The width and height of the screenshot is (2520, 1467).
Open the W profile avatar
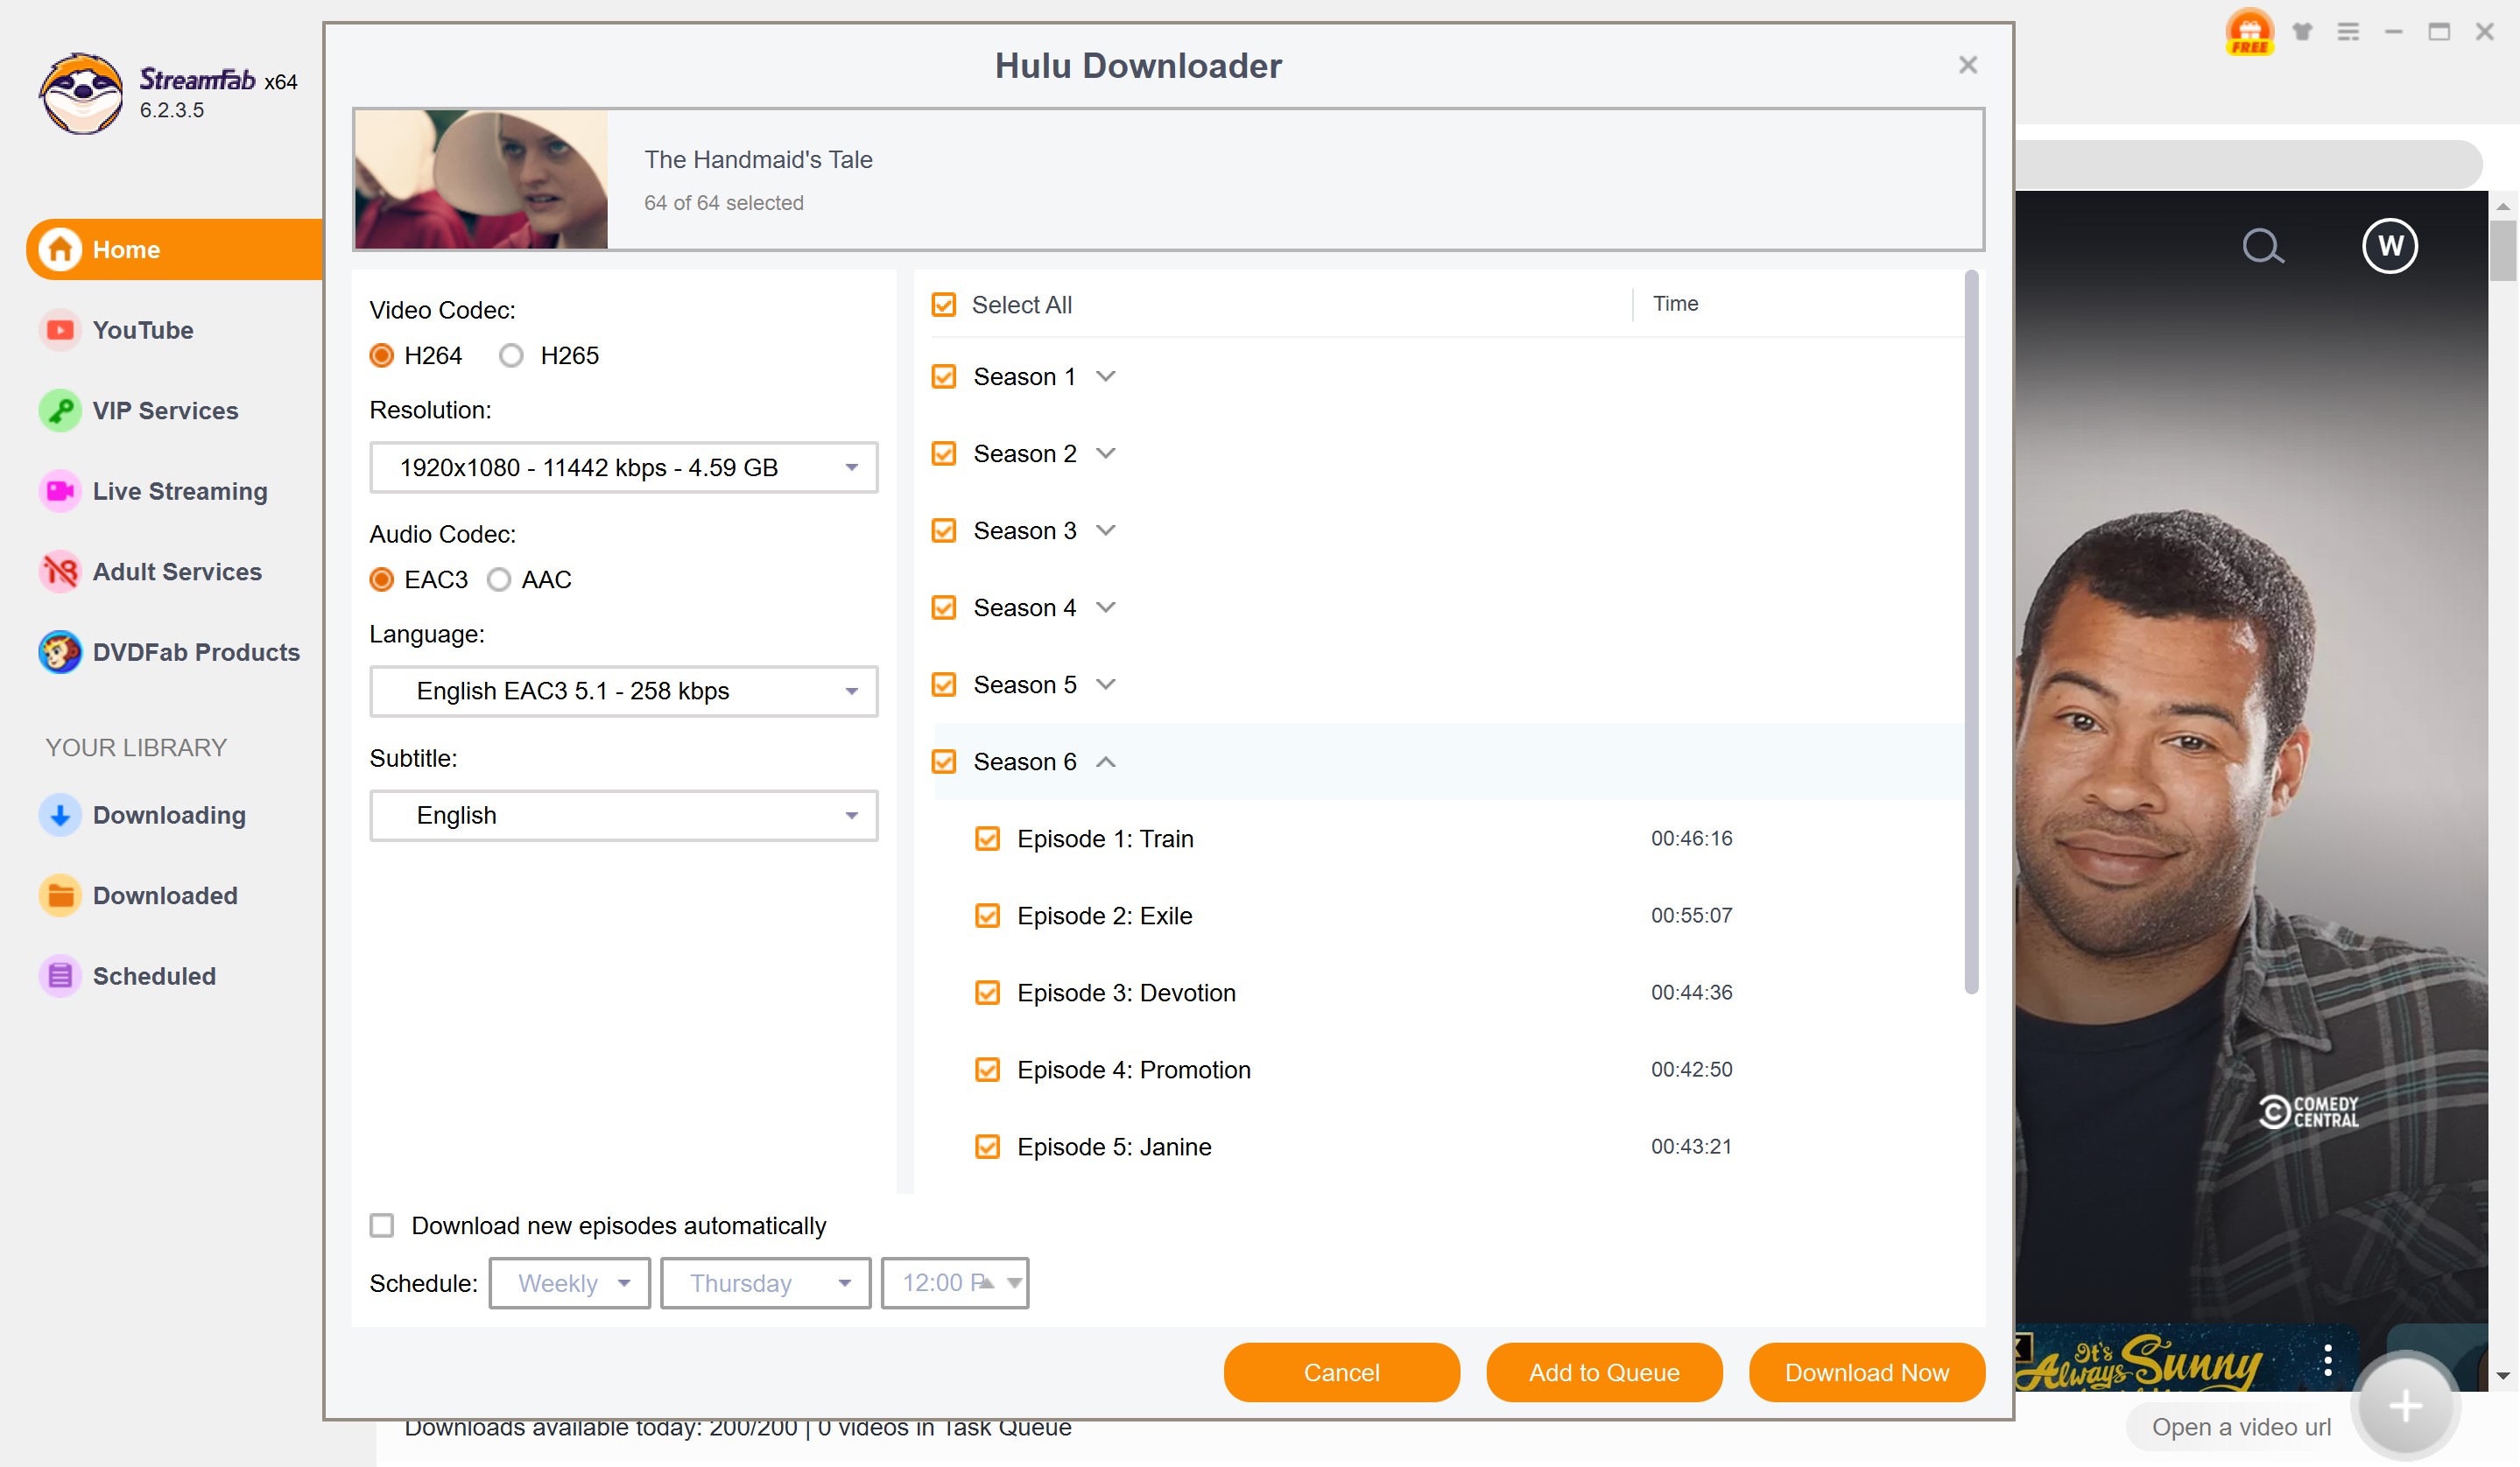pos(2390,246)
